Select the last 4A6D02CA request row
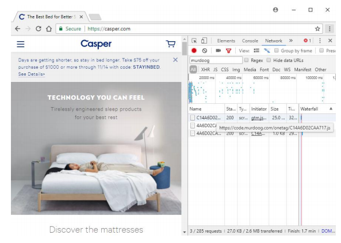The height and width of the screenshot is (243, 341). click(x=262, y=134)
